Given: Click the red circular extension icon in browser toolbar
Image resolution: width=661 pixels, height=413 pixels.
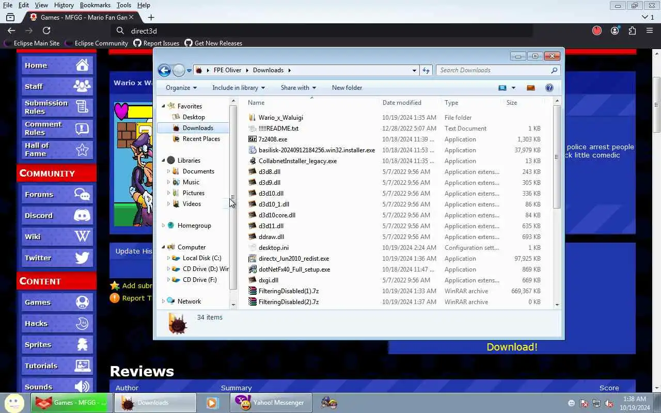Looking at the screenshot, I should point(597,31).
